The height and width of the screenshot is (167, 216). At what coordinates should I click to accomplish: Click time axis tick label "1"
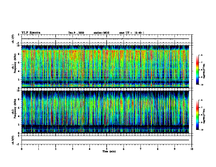(x=38, y=149)
